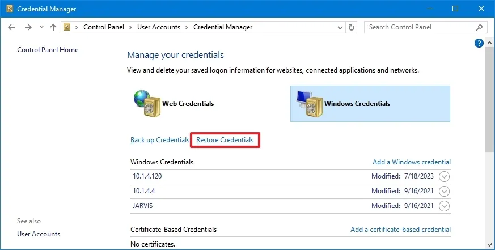This screenshot has width=495, height=250.
Task: Go up one level with Up arrow
Action: pyautogui.click(x=53, y=27)
